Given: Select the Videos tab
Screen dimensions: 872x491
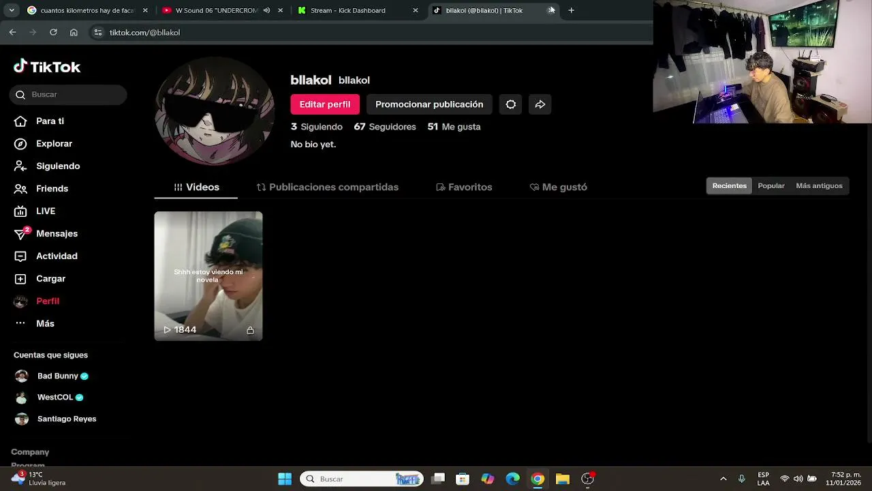Looking at the screenshot, I should pos(196,187).
